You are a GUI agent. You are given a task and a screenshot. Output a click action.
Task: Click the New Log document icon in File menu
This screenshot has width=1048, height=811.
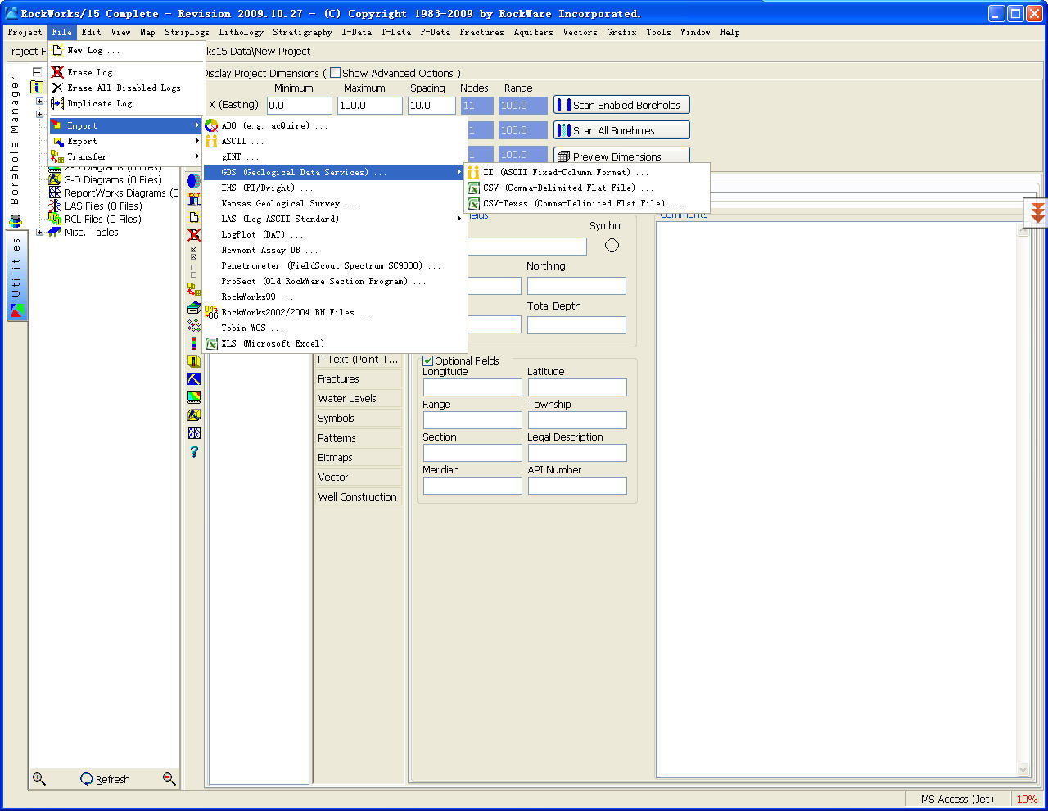pyautogui.click(x=57, y=50)
